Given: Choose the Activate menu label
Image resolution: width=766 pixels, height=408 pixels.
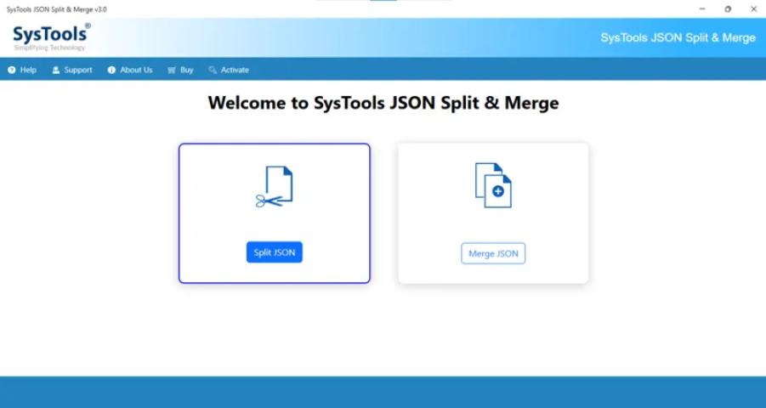Looking at the screenshot, I should click(235, 70).
